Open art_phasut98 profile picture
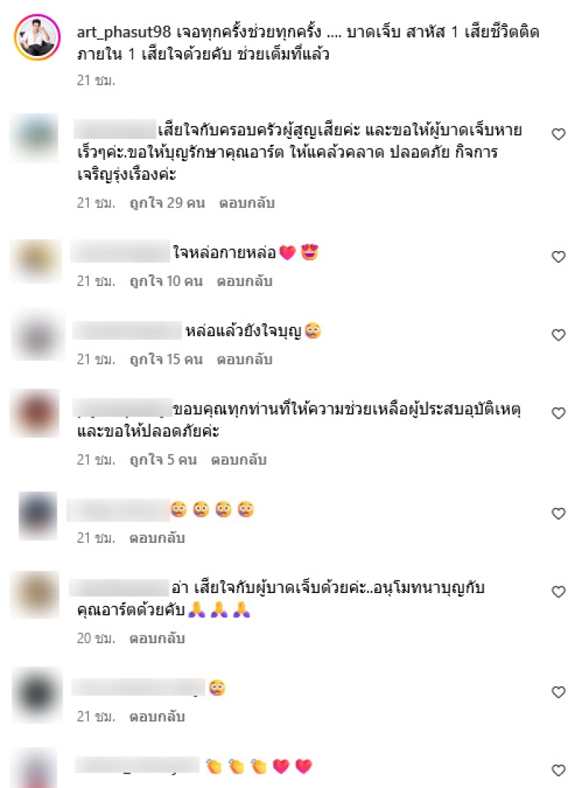 [x=37, y=38]
